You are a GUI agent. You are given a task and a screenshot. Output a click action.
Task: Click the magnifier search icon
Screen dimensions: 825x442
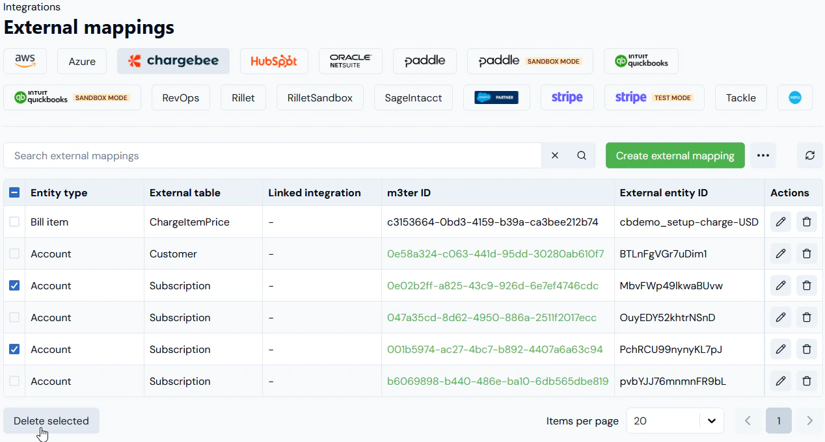(582, 156)
